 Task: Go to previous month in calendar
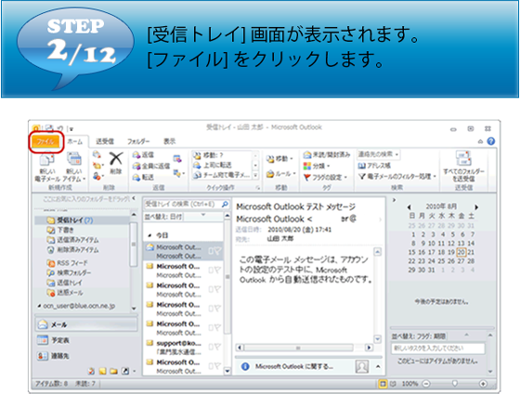[409, 207]
